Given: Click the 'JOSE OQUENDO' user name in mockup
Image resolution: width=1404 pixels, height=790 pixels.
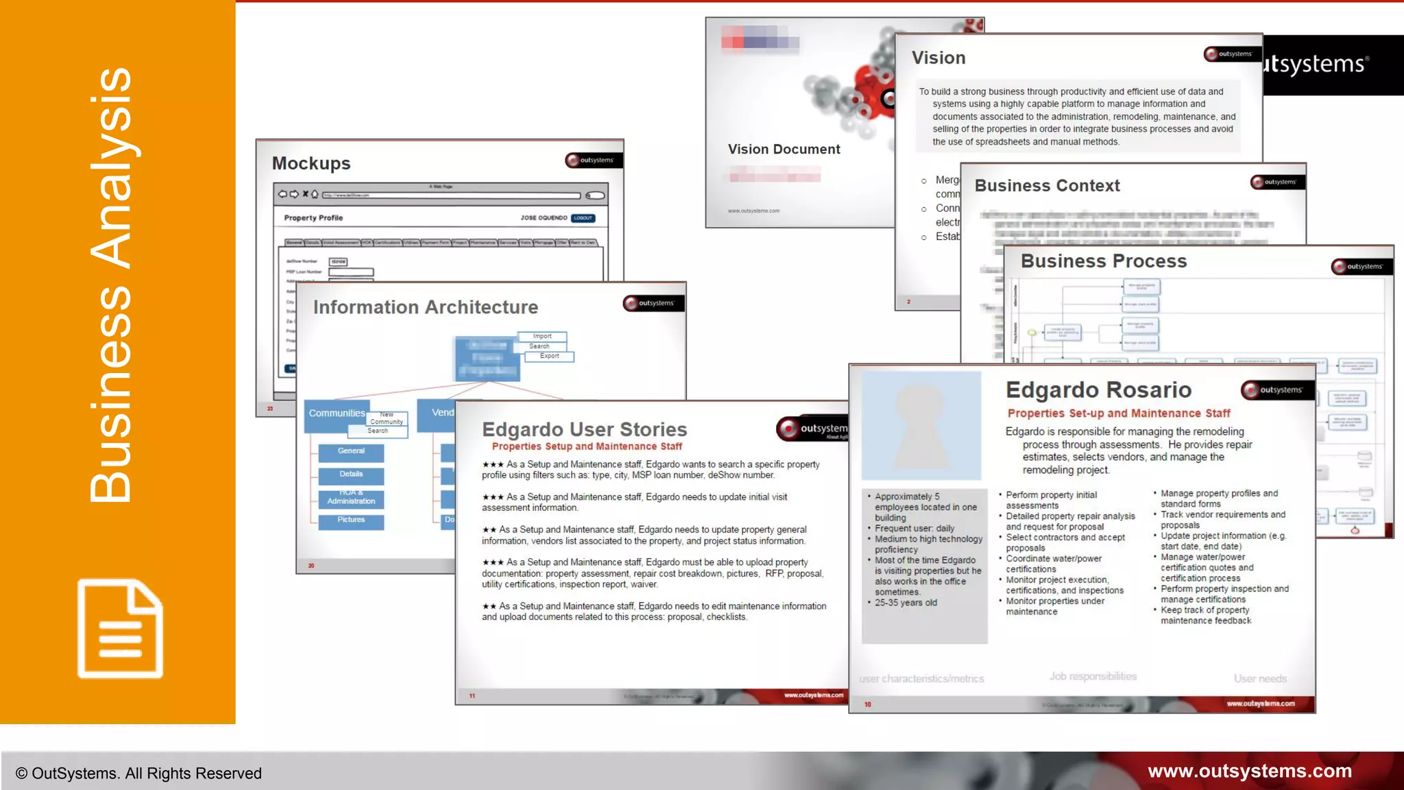Looking at the screenshot, I should tap(544, 218).
